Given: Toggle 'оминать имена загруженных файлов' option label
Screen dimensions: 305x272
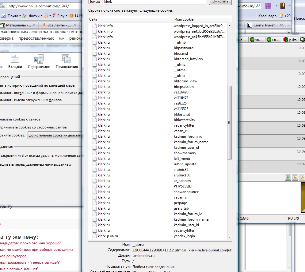Looking at the screenshot, I should (31, 100).
